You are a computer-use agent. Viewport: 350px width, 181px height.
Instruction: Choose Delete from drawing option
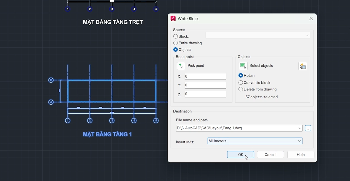coord(241,89)
